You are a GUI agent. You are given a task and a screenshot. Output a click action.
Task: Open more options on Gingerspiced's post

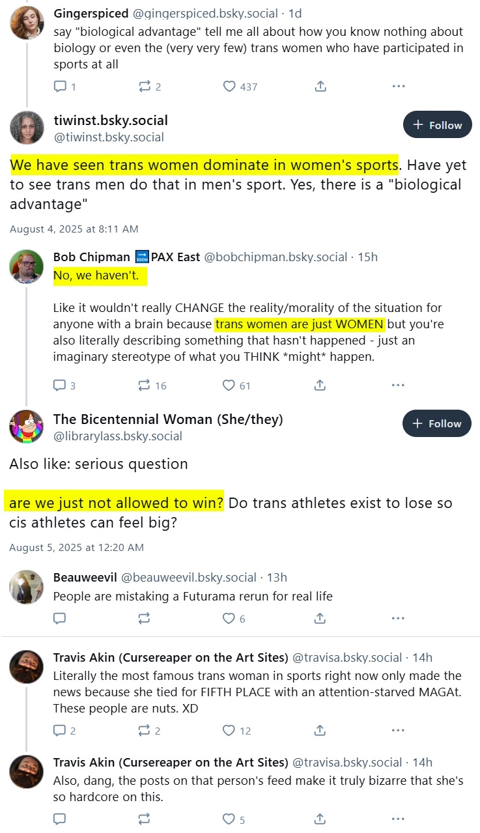398,86
